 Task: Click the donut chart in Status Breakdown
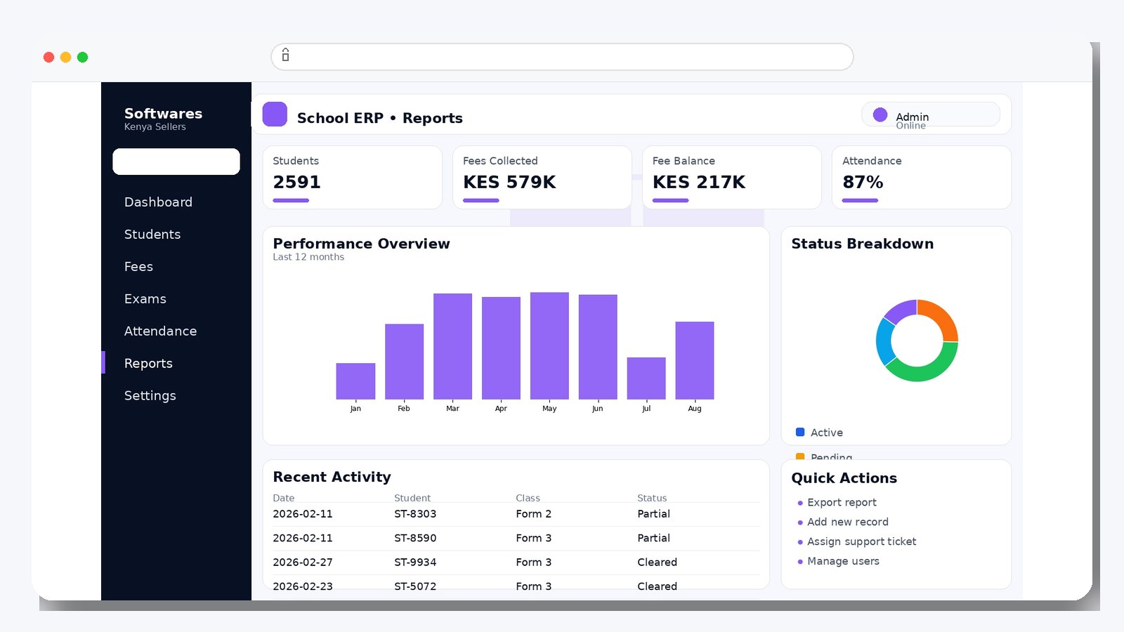[x=917, y=341]
